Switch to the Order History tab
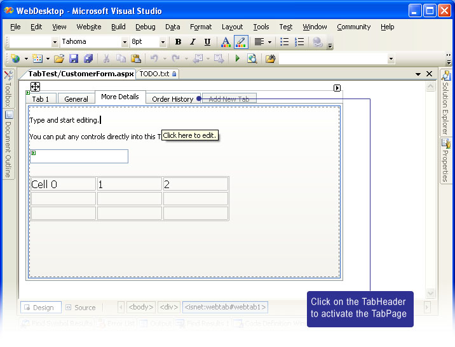This screenshot has width=455, height=347. tap(172, 99)
